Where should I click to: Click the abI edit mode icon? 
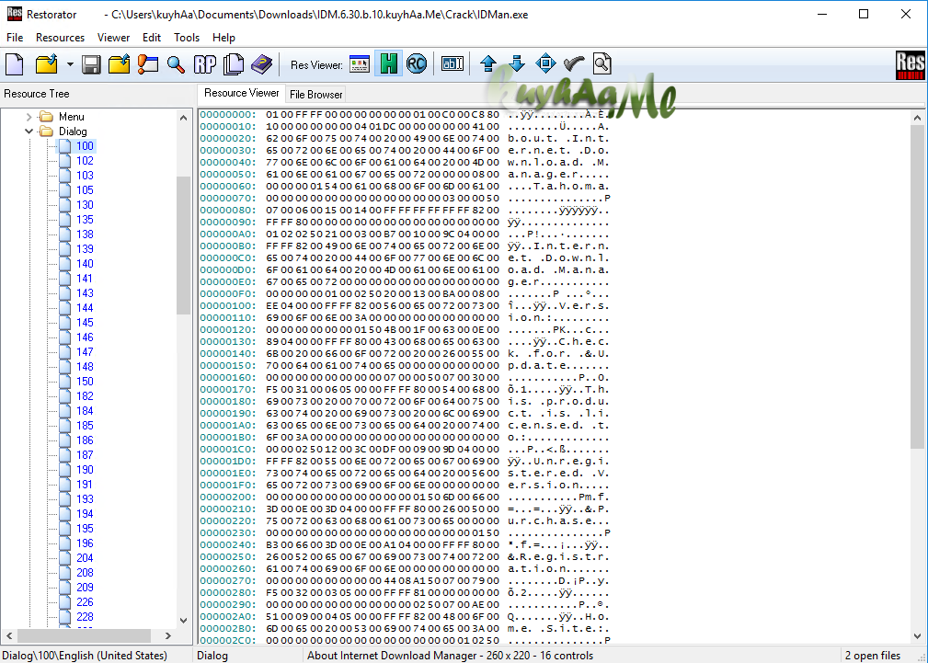[453, 64]
